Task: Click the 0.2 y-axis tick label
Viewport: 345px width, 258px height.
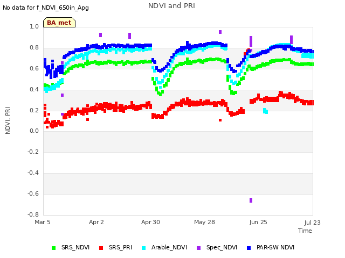Action: pyautogui.click(x=34, y=110)
